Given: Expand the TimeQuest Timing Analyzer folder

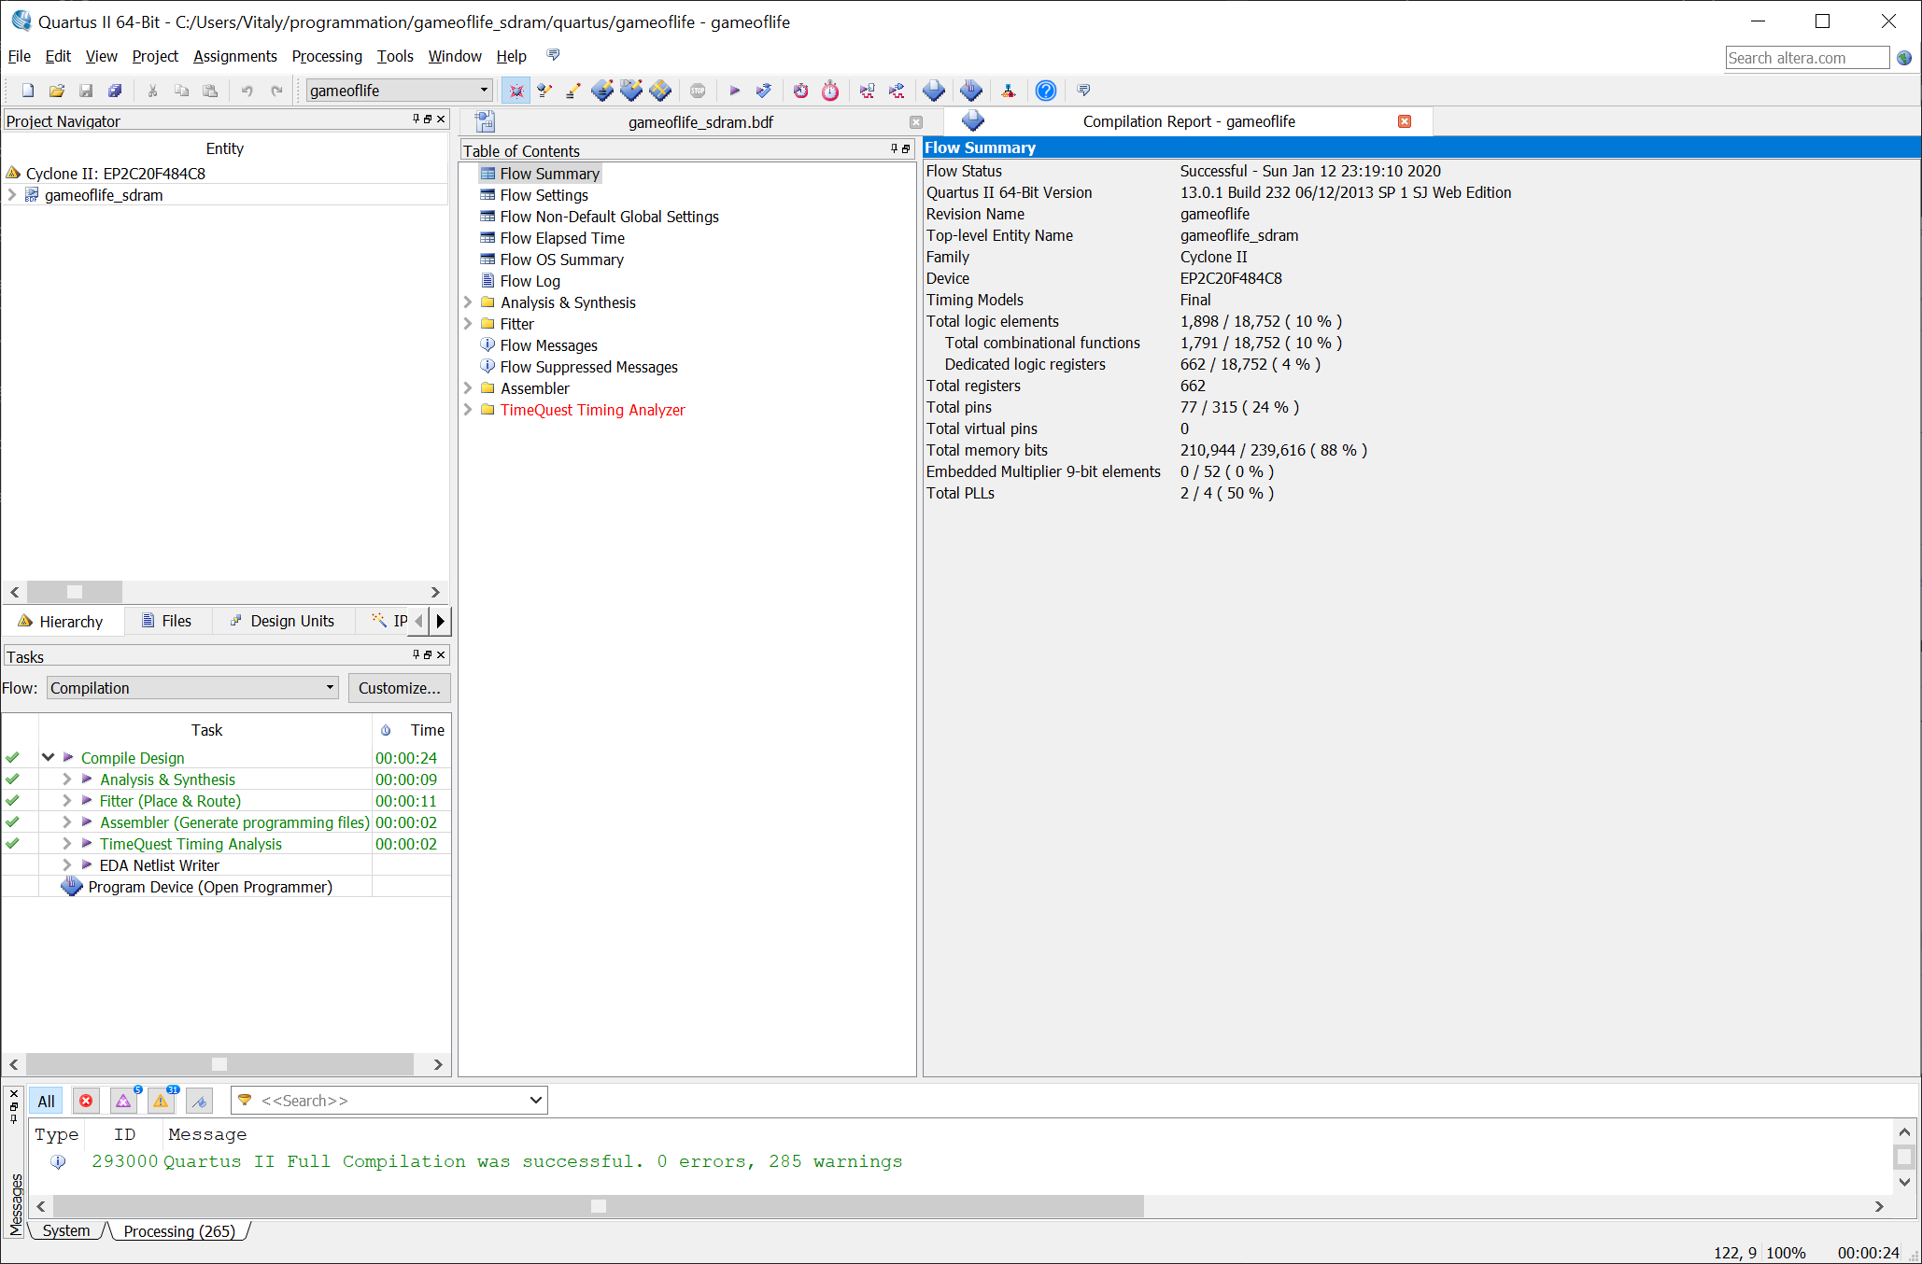Looking at the screenshot, I should [x=468, y=410].
